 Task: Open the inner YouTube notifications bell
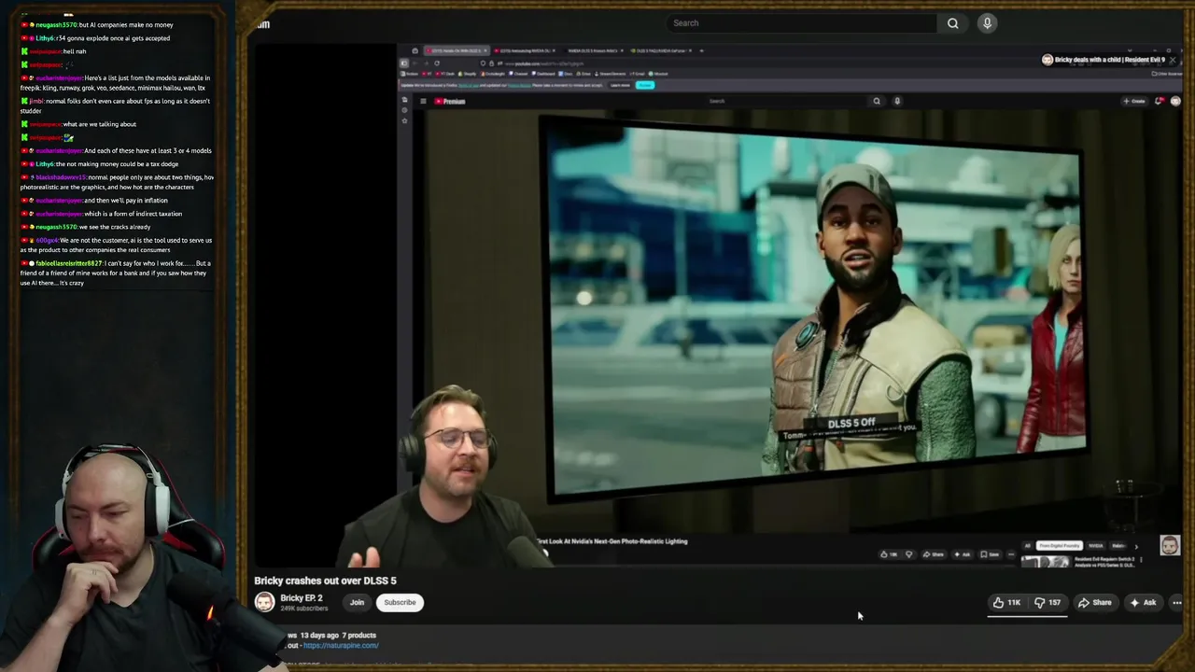pos(1160,101)
